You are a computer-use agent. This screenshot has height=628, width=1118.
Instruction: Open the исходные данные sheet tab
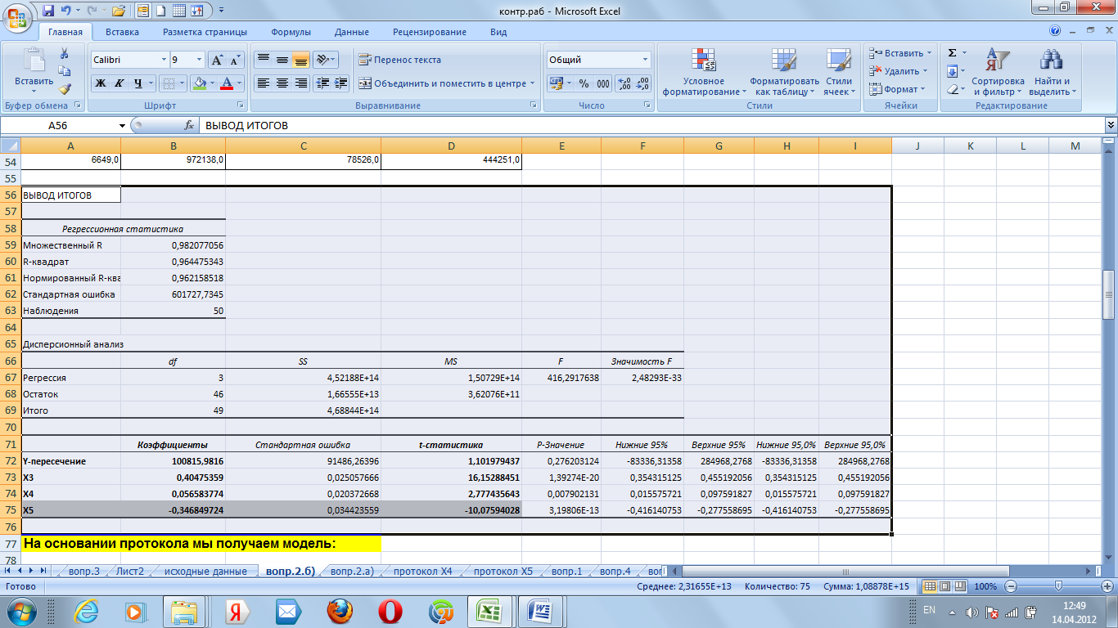coord(205,572)
